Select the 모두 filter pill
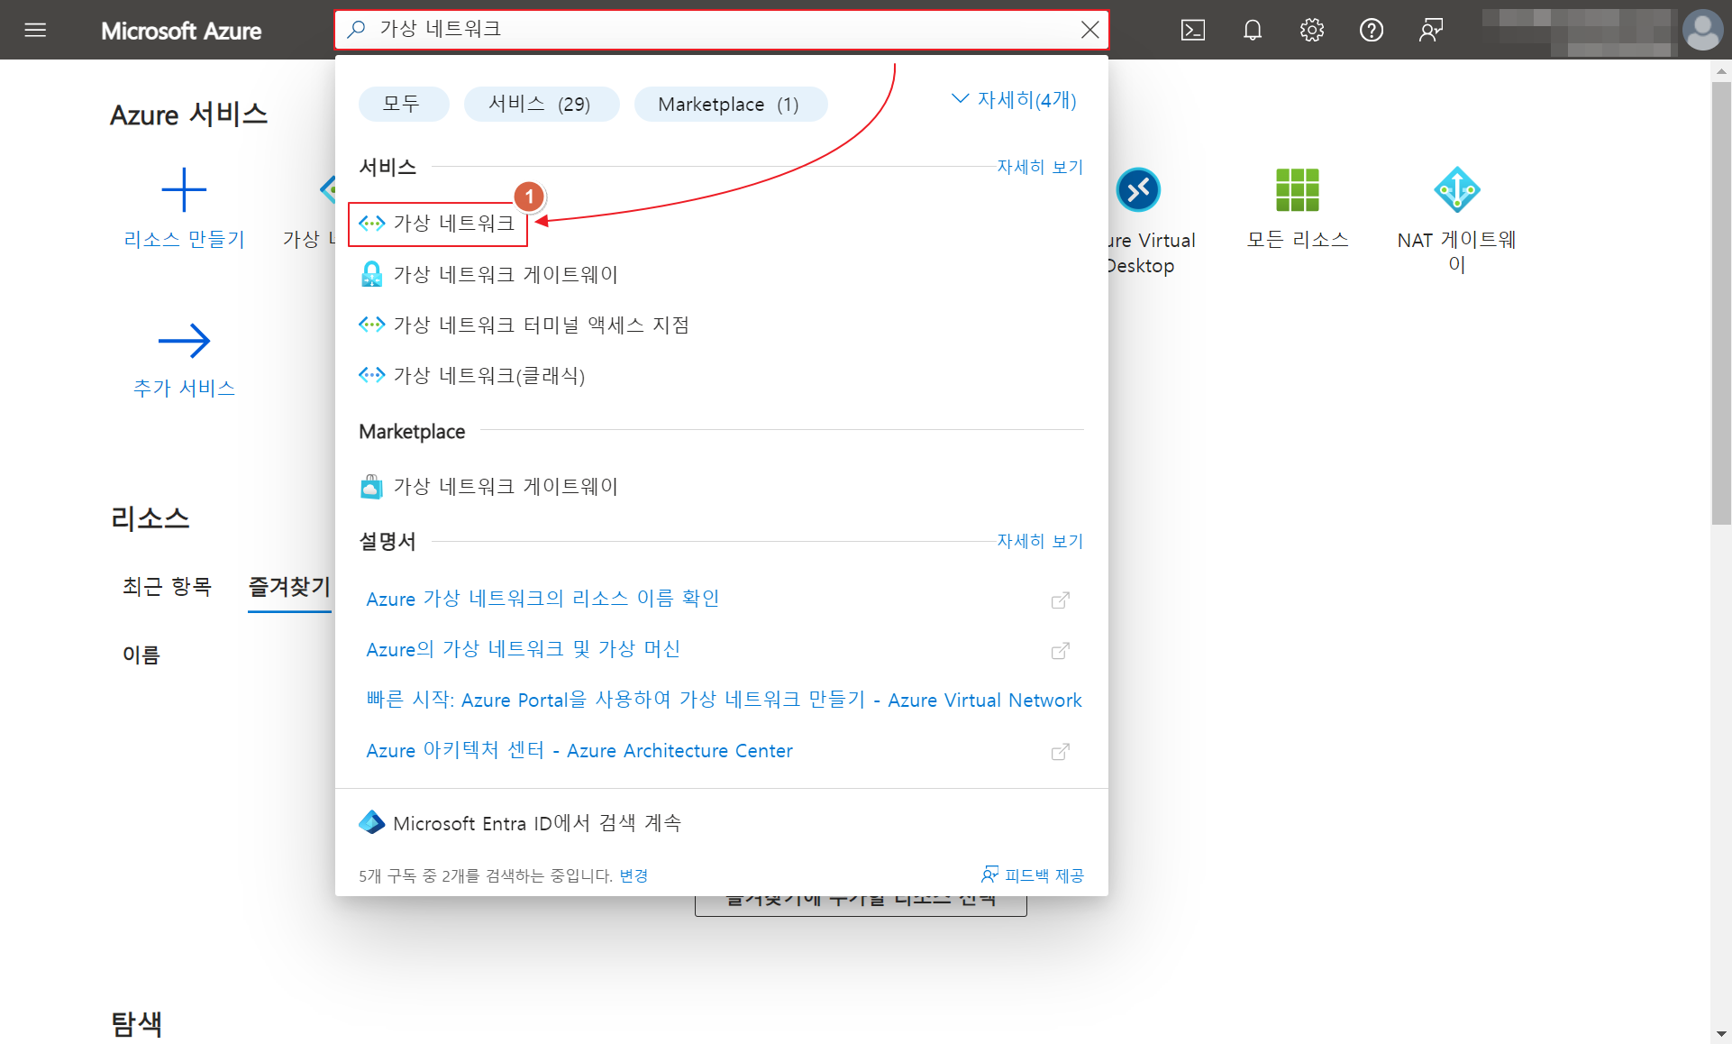 tap(403, 104)
